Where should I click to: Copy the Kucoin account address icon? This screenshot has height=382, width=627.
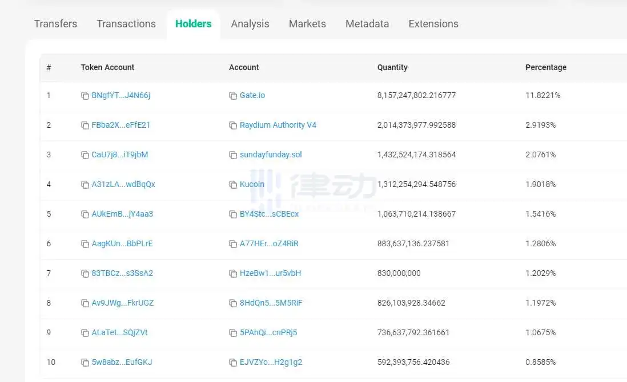pyautogui.click(x=233, y=184)
